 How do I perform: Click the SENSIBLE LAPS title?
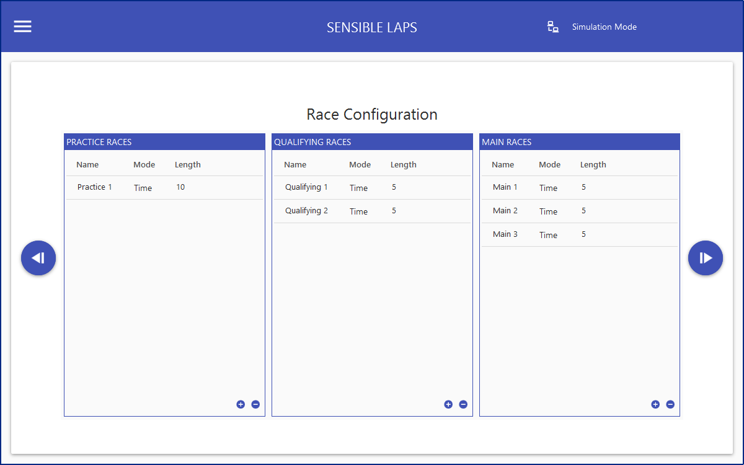pos(372,27)
